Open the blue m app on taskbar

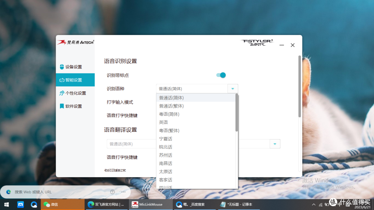click(x=20, y=204)
